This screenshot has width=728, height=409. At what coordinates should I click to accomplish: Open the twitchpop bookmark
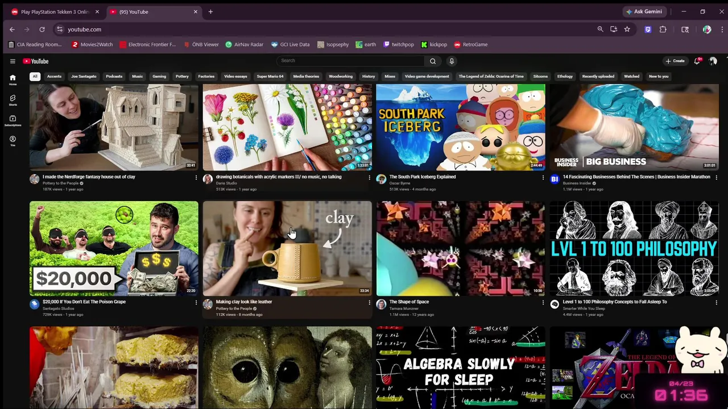(x=398, y=44)
